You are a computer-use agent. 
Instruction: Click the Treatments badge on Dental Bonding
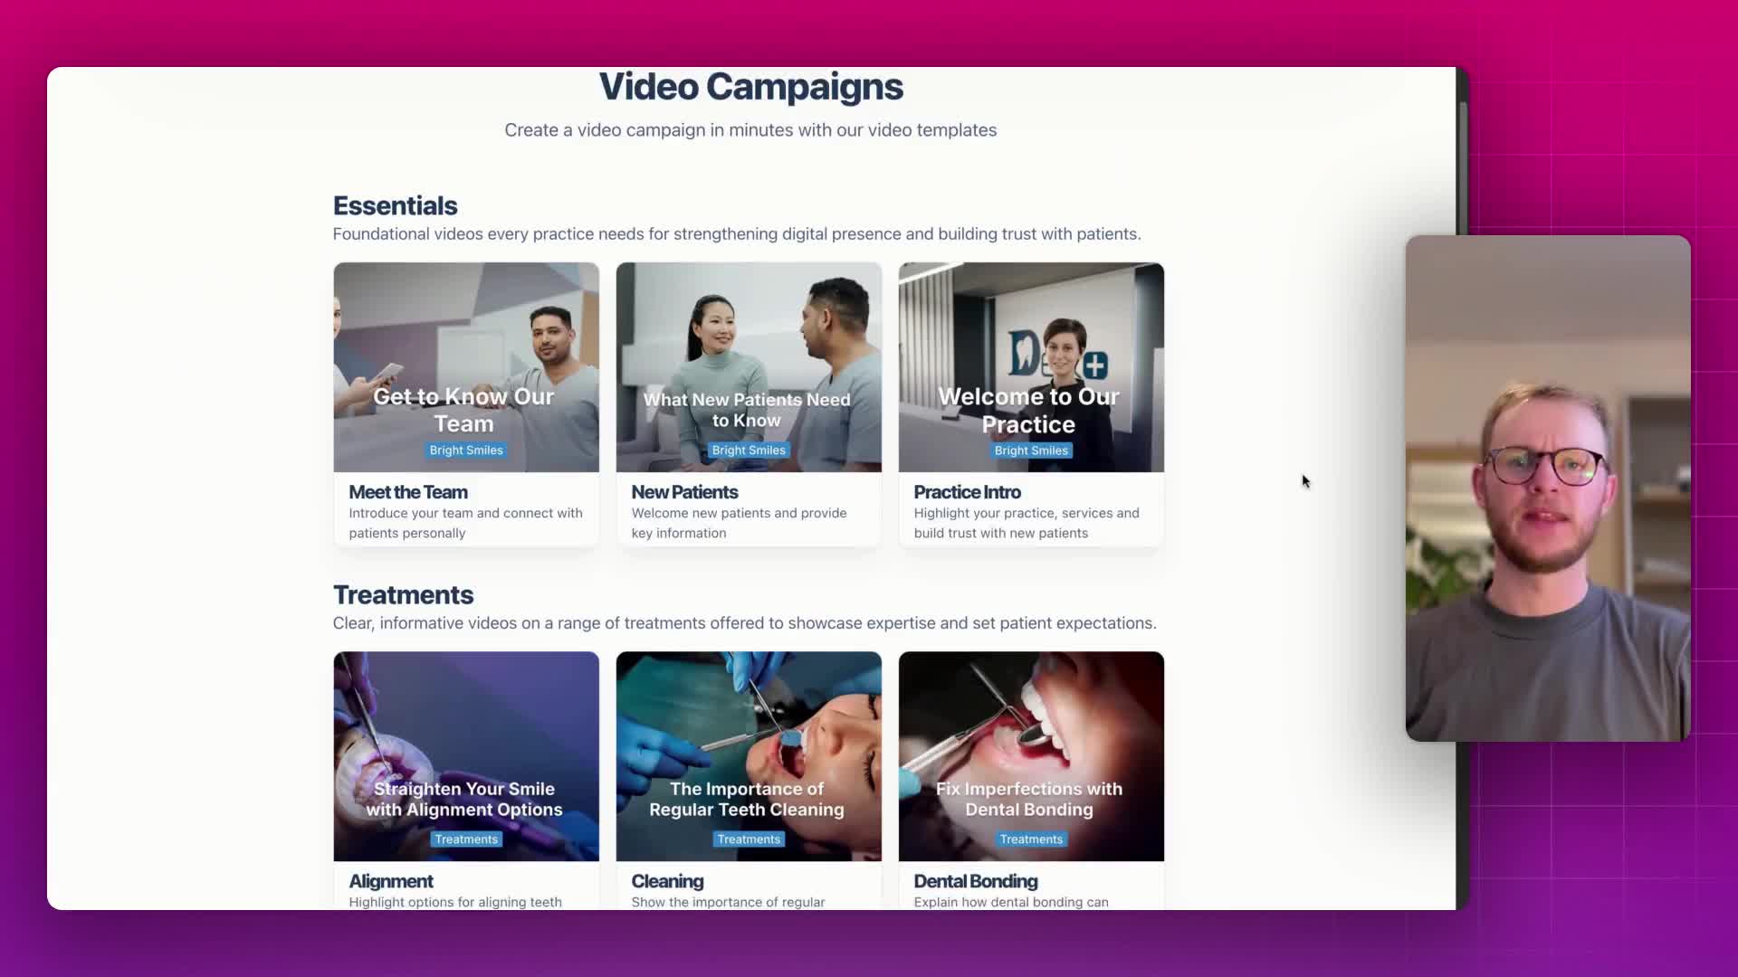coord(1031,839)
